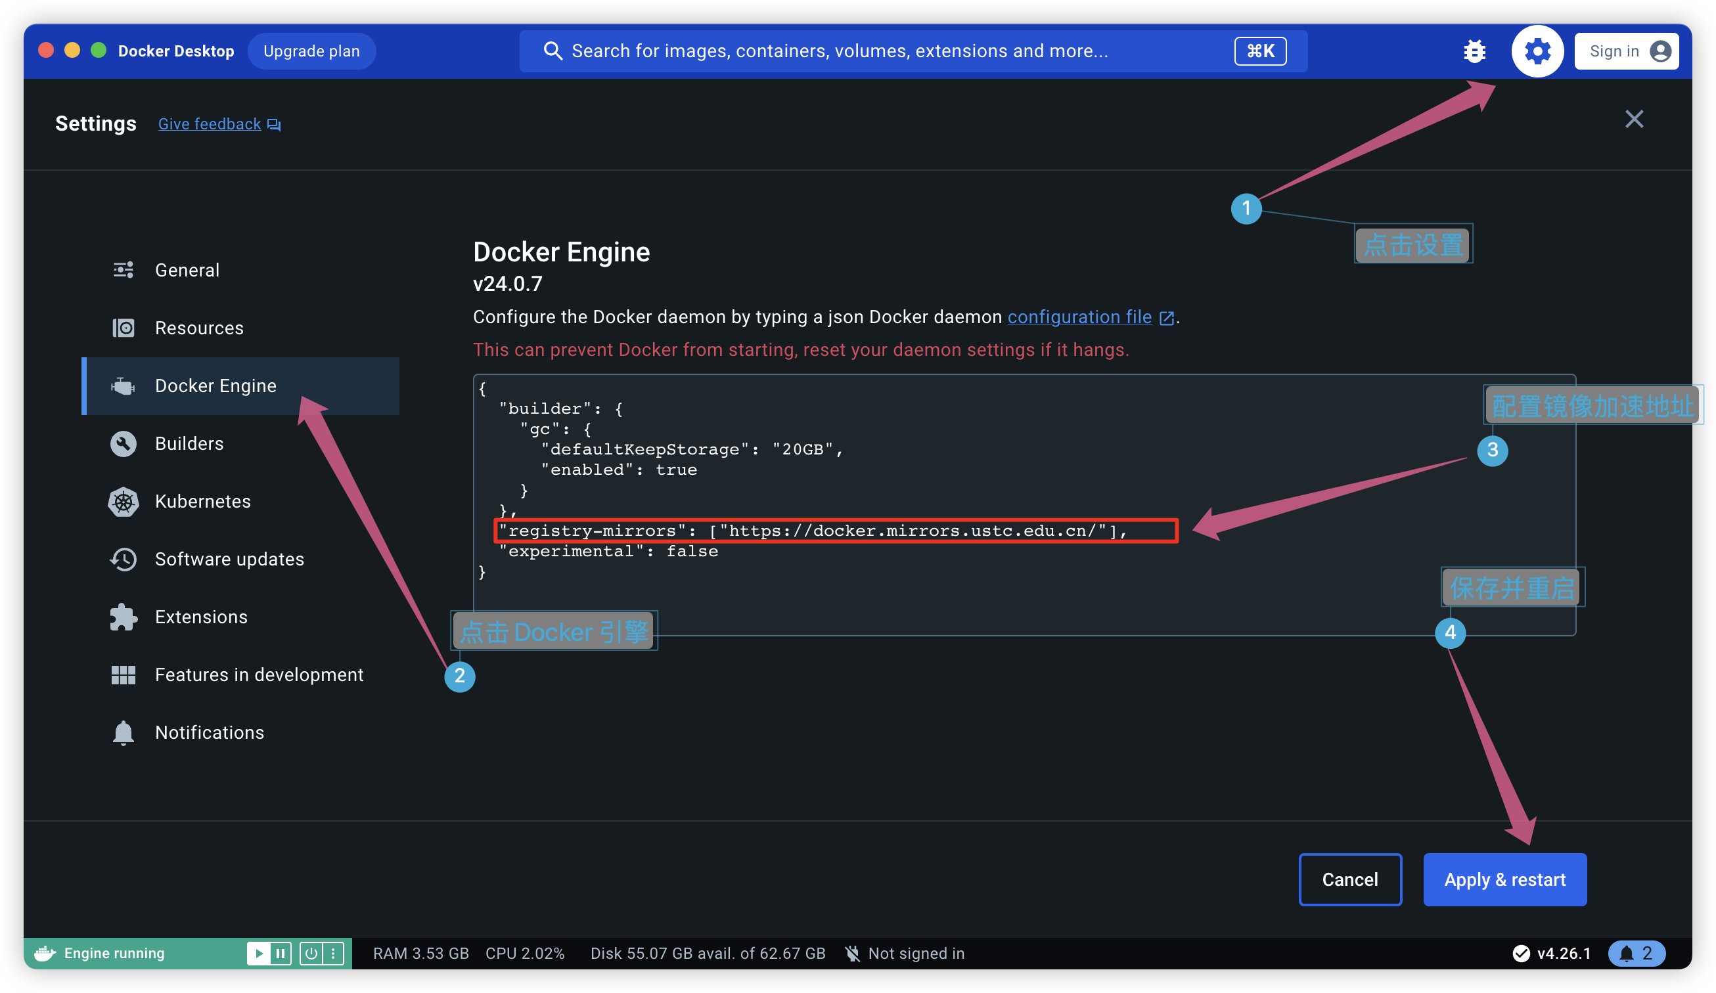Open the Notifications settings tab
The image size is (1716, 993).
point(240,733)
